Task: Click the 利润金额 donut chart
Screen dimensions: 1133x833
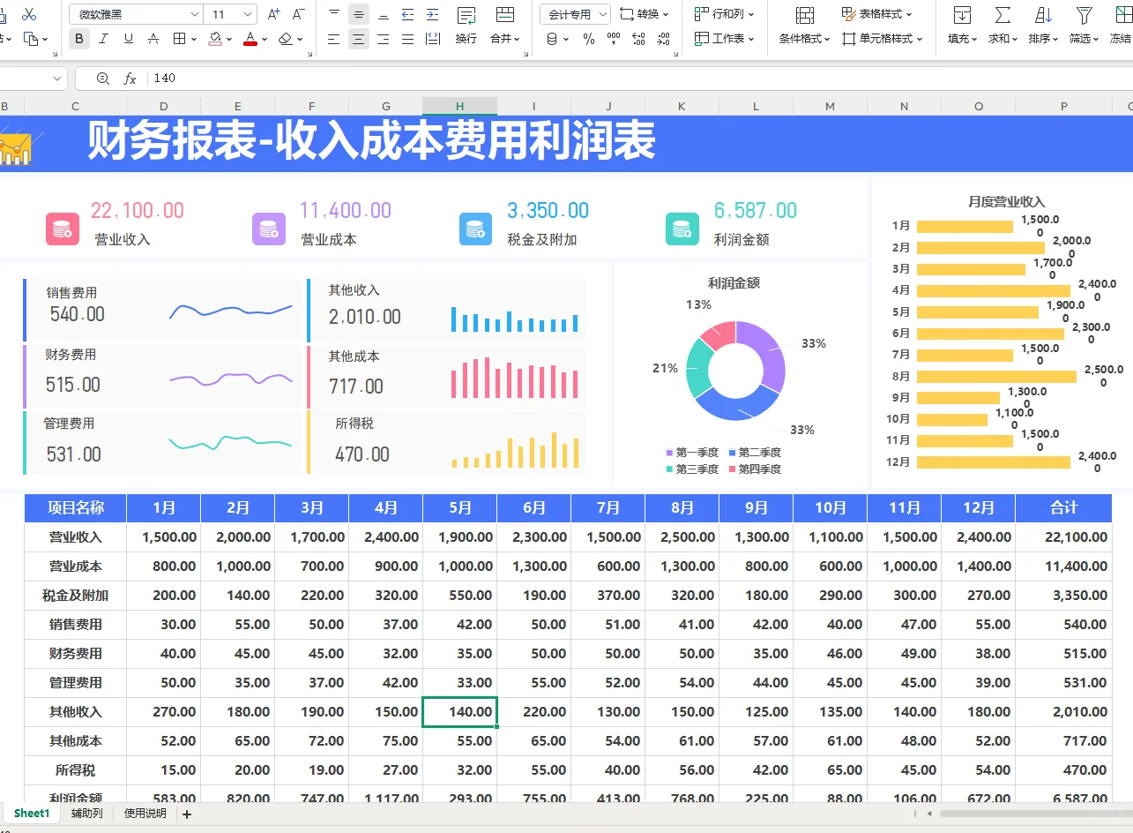Action: (x=734, y=370)
